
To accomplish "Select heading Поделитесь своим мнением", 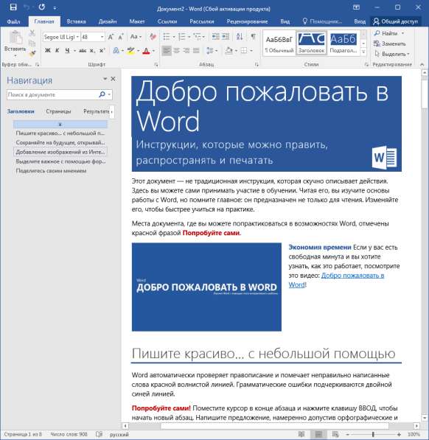I will [x=51, y=171].
